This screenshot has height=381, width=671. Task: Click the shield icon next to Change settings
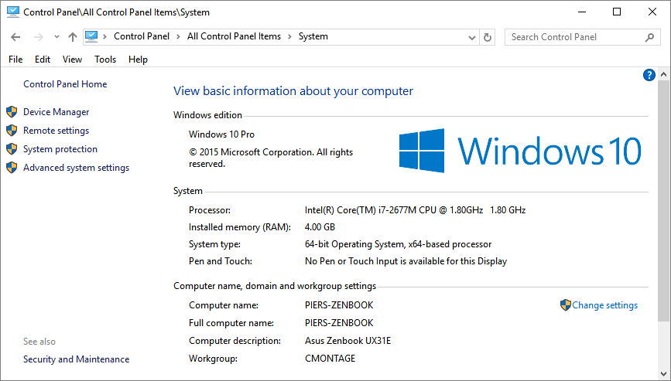pyautogui.click(x=565, y=305)
